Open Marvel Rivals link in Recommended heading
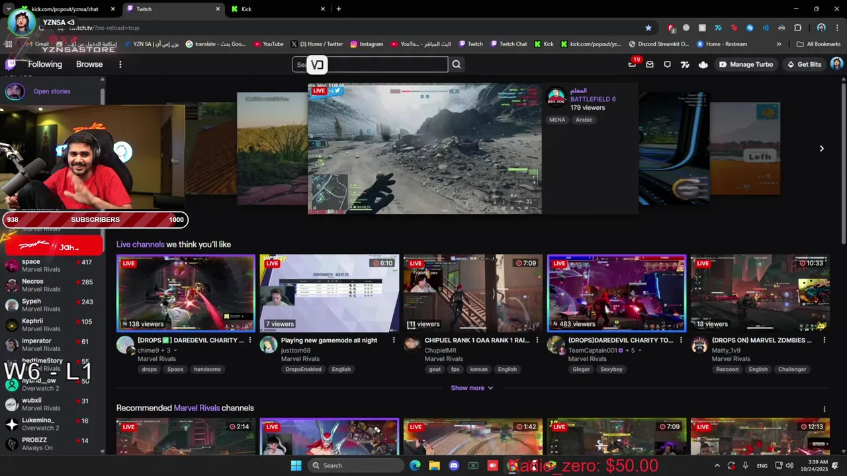This screenshot has height=476, width=847. [x=197, y=408]
